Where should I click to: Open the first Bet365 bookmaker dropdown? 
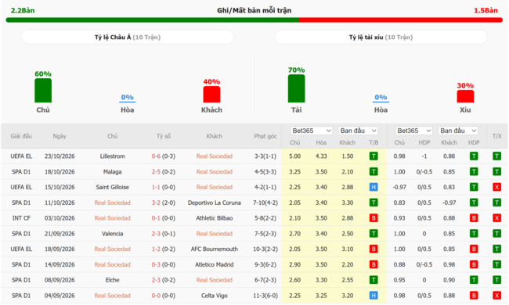coord(312,131)
